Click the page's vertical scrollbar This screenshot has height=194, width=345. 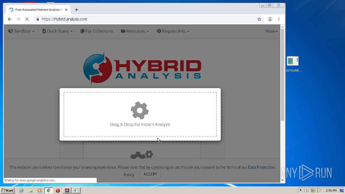click(282, 75)
